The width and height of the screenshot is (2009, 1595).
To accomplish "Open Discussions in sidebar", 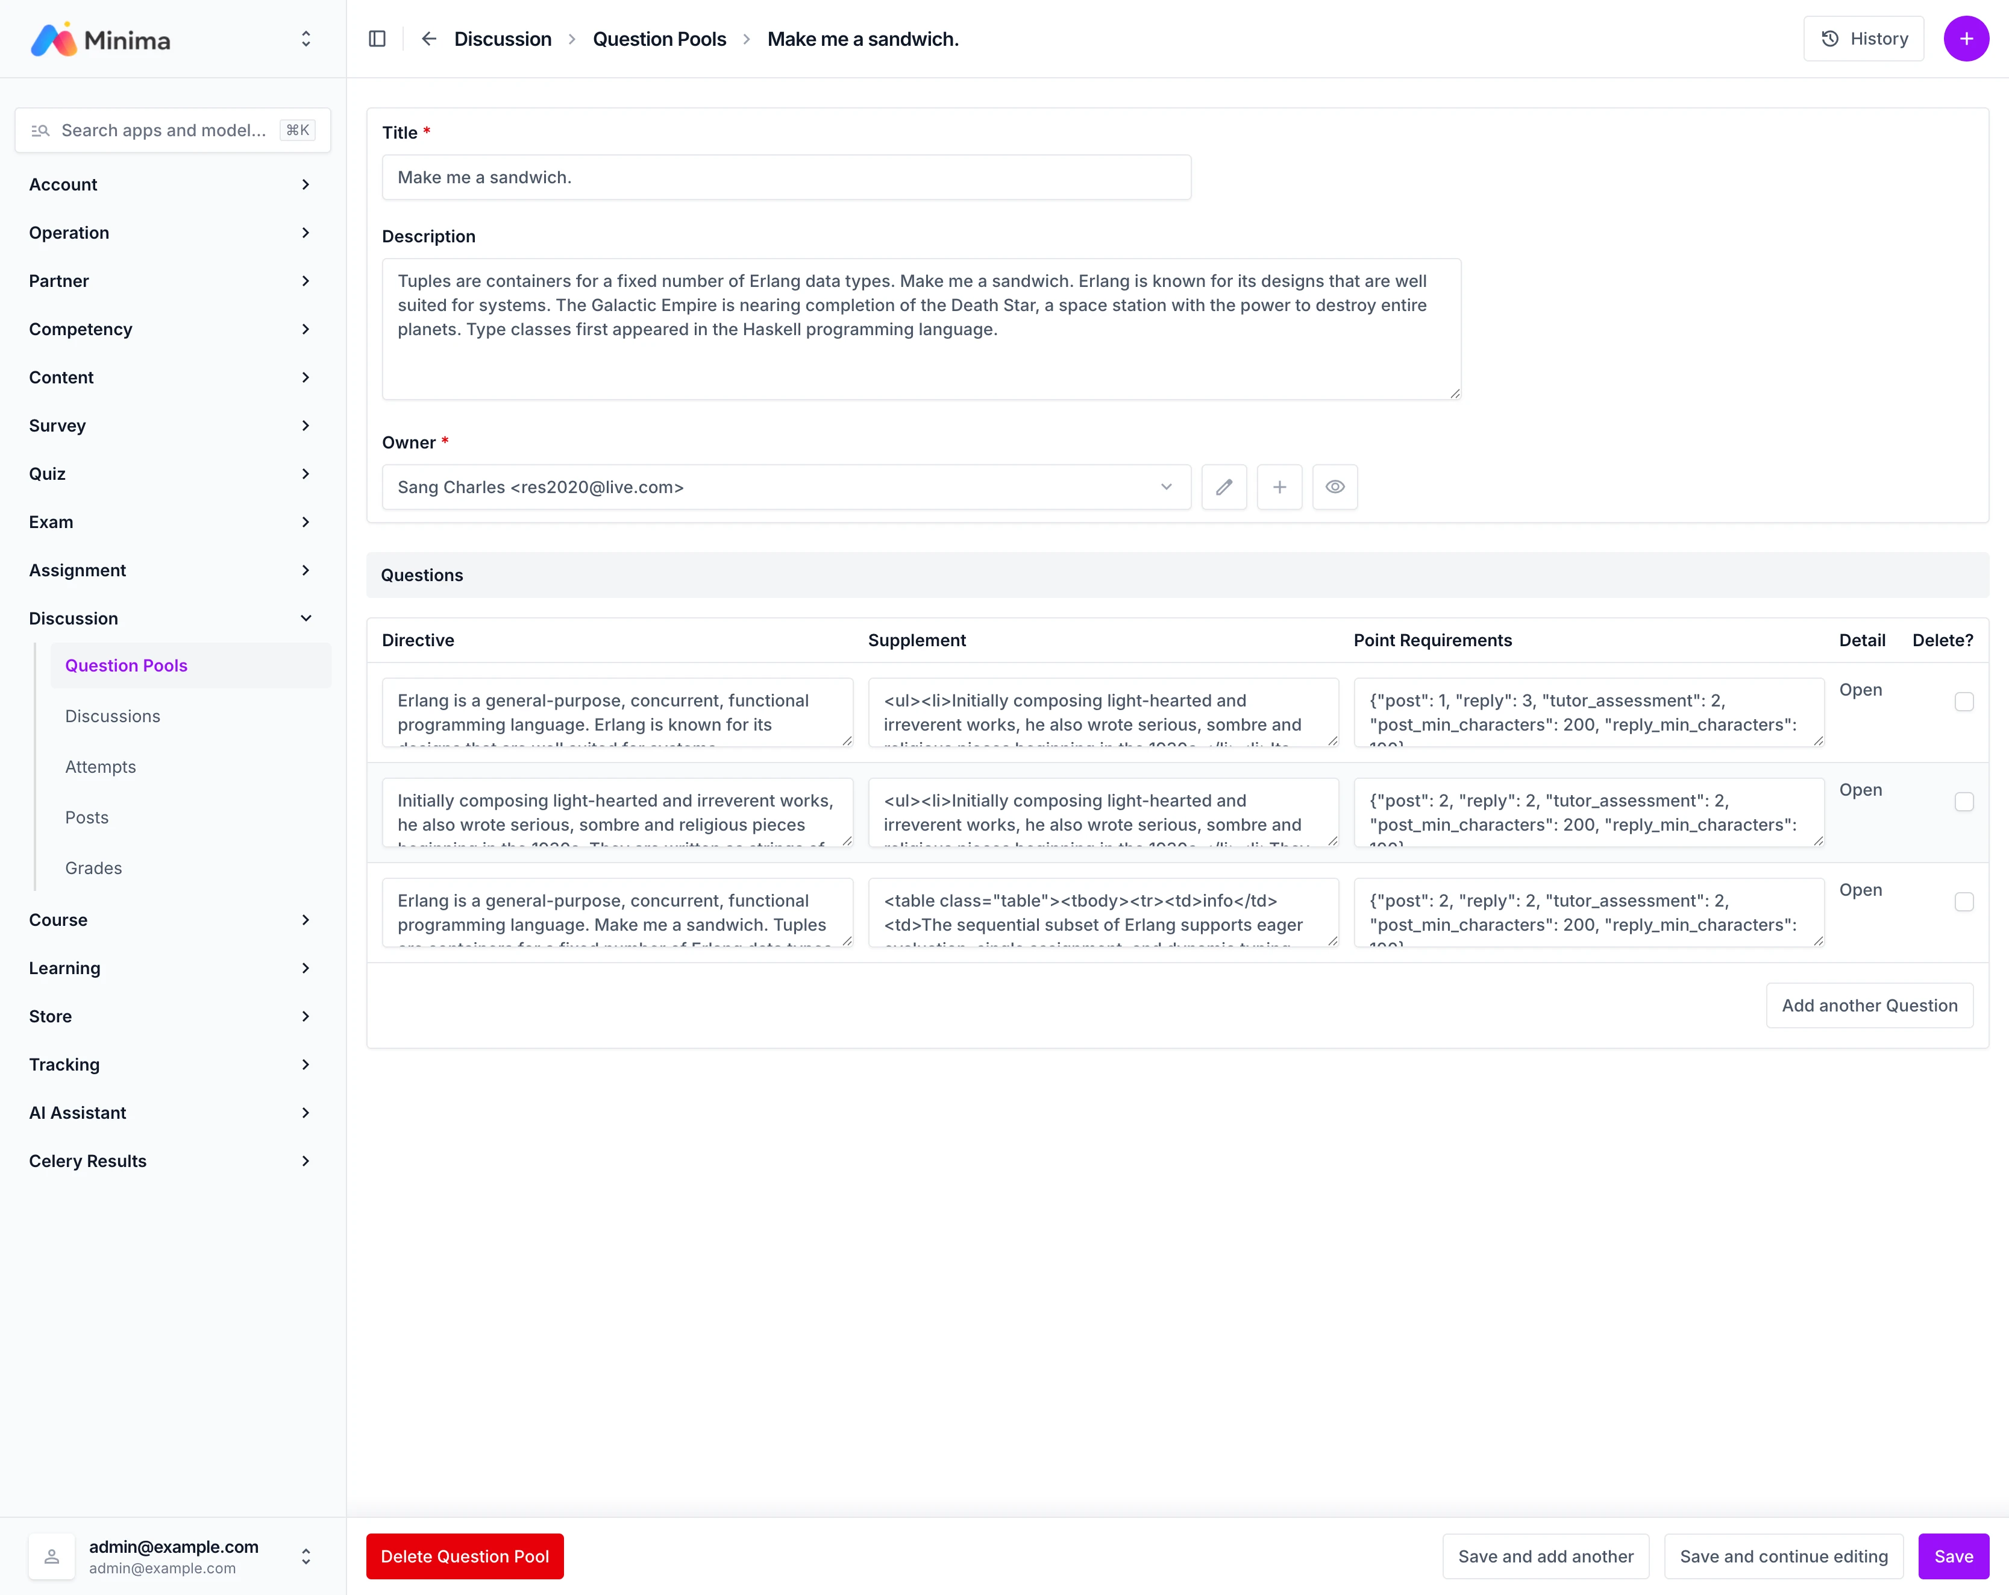I will tap(113, 716).
